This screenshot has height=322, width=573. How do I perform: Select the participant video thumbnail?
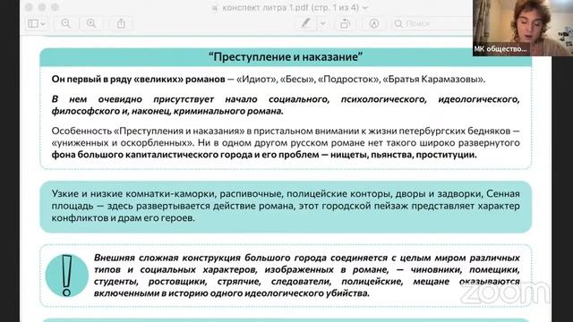(523, 28)
